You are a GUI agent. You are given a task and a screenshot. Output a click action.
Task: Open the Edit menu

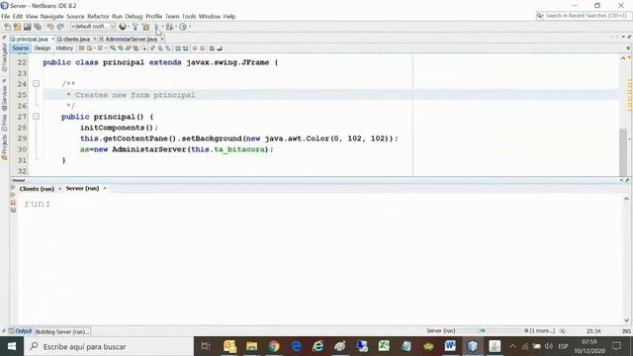tap(18, 17)
